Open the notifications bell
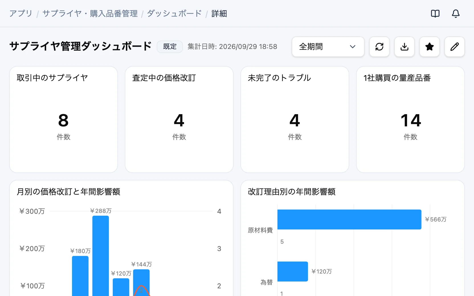 (456, 14)
